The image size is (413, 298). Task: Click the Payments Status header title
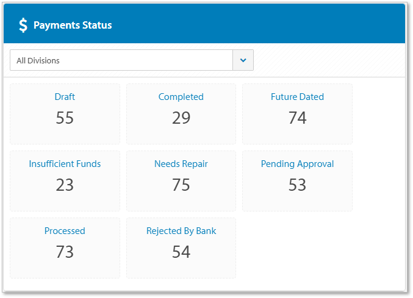pyautogui.click(x=73, y=26)
